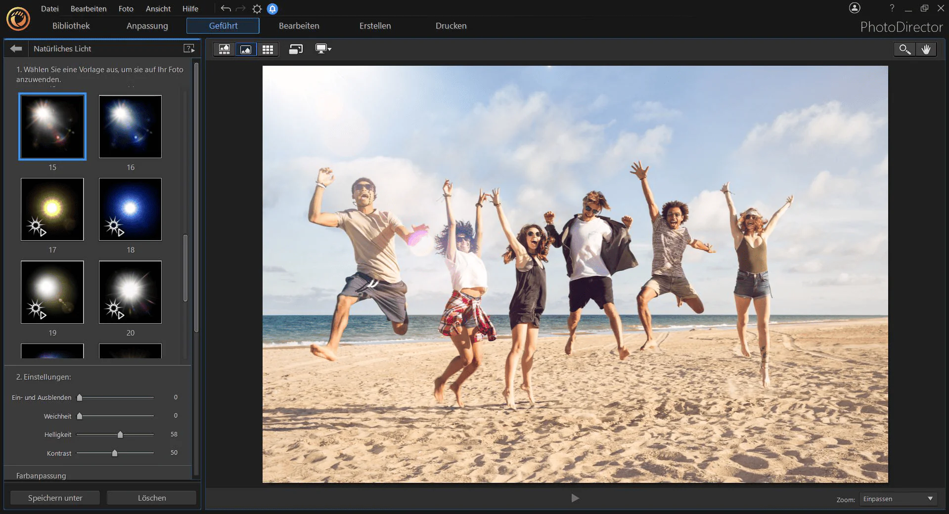Screen dimensions: 949x514
Task: Switch to compare before/after view mode
Action: click(225, 49)
